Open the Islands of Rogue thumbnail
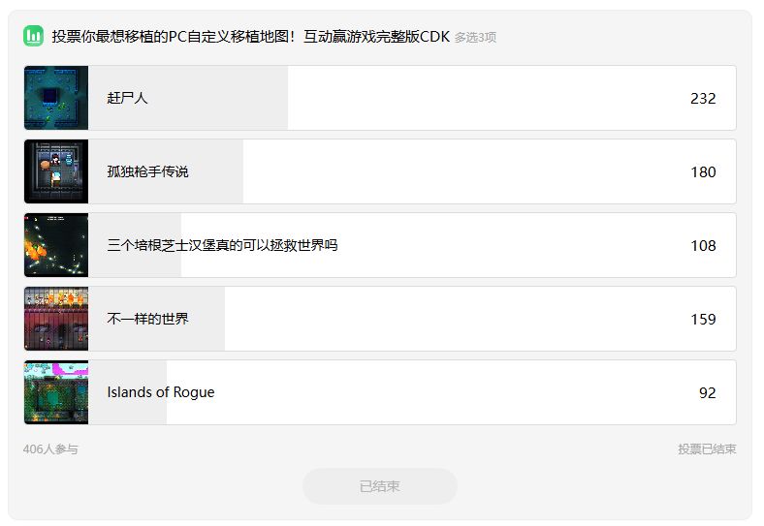The width and height of the screenshot is (764, 526). (56, 392)
